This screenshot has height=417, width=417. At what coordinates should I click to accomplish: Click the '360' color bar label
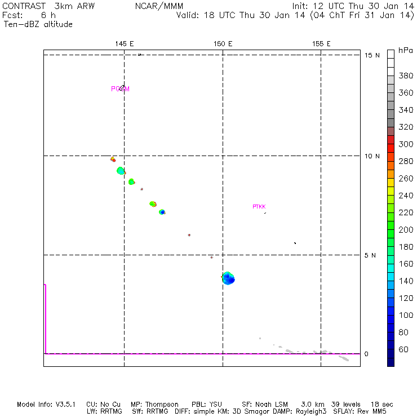tap(406, 93)
